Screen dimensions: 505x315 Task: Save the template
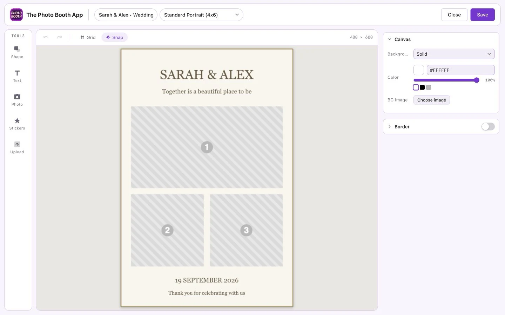pos(483,15)
